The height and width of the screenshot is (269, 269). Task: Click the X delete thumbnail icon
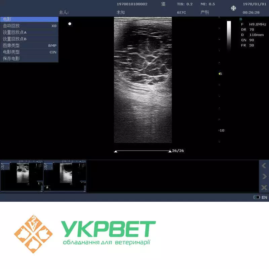pos(264,187)
